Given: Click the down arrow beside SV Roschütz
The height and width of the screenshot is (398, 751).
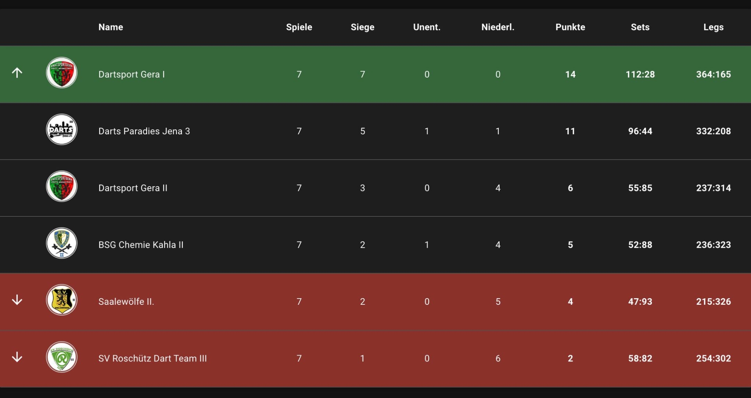Looking at the screenshot, I should tap(17, 357).
